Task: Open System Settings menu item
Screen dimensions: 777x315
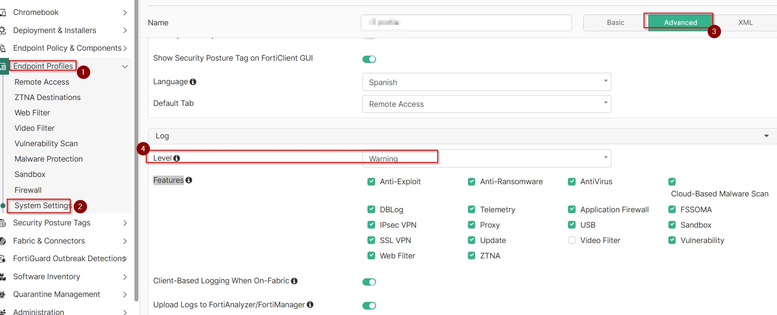Action: pyautogui.click(x=43, y=205)
